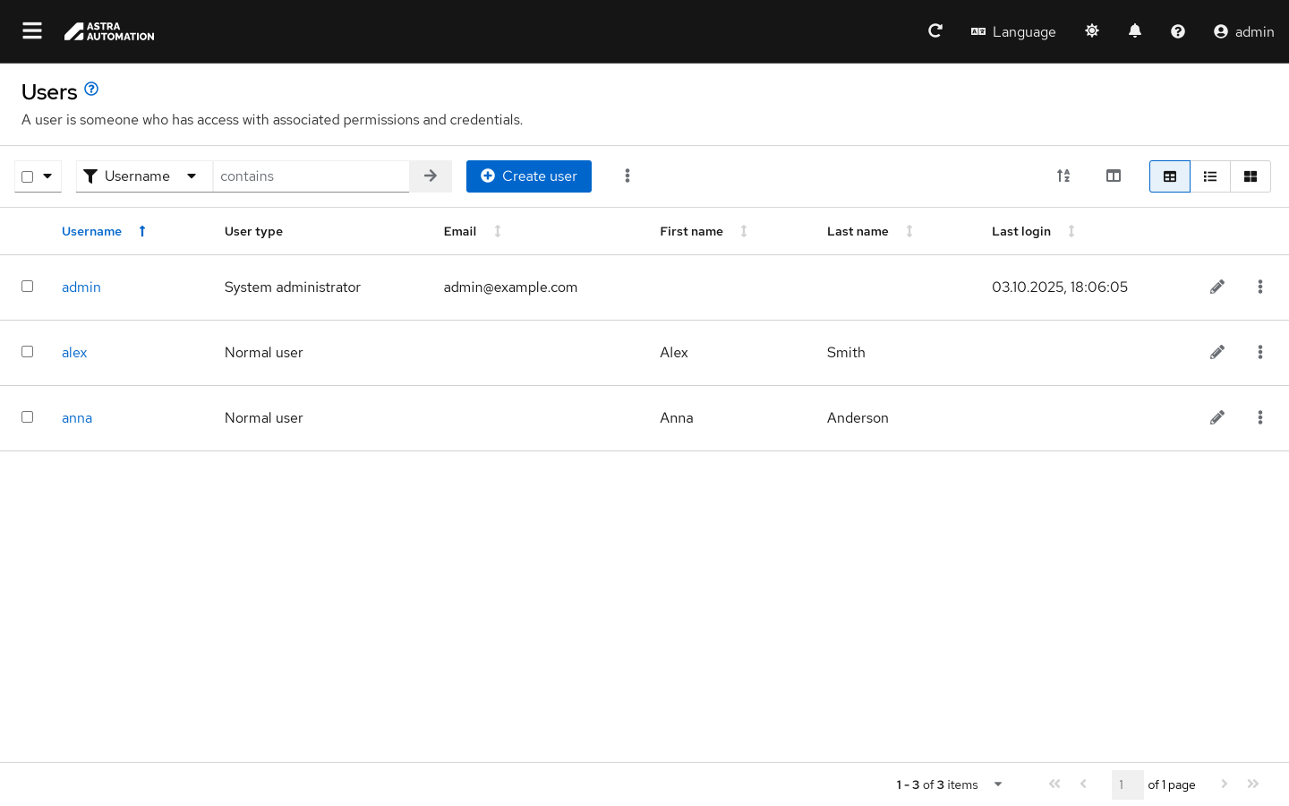1289x806 pixels.
Task: Click the refresh icon in header
Action: click(935, 31)
